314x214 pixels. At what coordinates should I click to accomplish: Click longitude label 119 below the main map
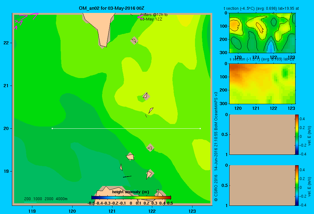tap(32, 211)
